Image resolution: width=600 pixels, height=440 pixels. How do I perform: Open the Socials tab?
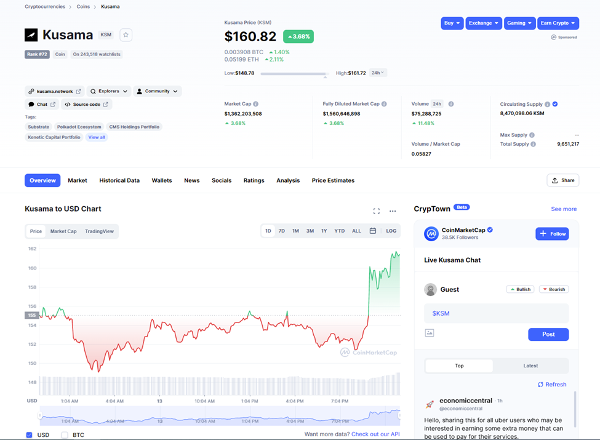click(x=222, y=180)
